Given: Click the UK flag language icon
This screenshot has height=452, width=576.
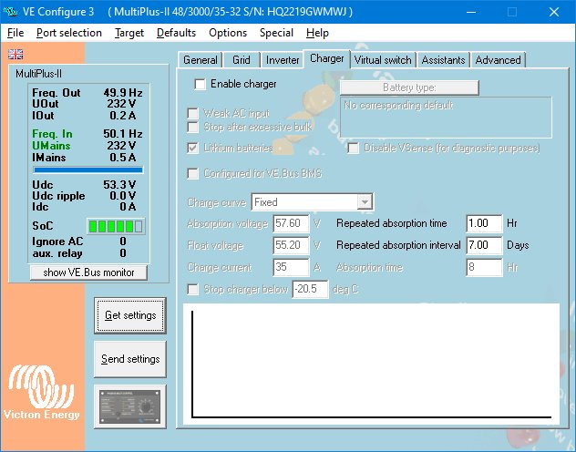Looking at the screenshot, I should point(15,55).
